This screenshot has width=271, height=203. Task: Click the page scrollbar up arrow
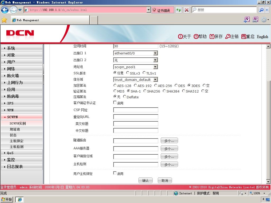(268, 46)
